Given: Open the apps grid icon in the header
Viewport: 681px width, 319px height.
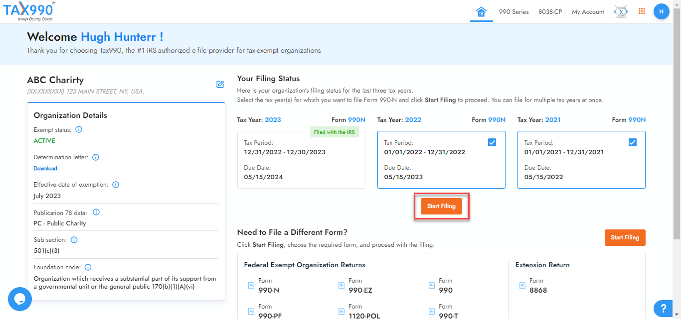Looking at the screenshot, I should (x=642, y=11).
